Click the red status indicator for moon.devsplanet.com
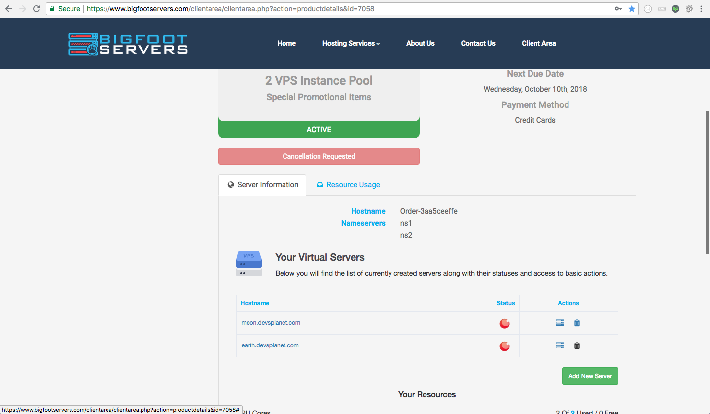Screen dimensions: 710x414 click(x=505, y=323)
